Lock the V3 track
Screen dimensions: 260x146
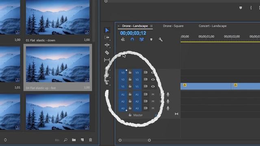pos(130,72)
